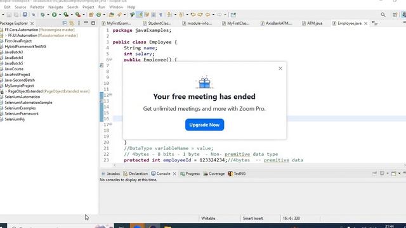Toggle the word wrap toolbar button

(x=147, y=15)
